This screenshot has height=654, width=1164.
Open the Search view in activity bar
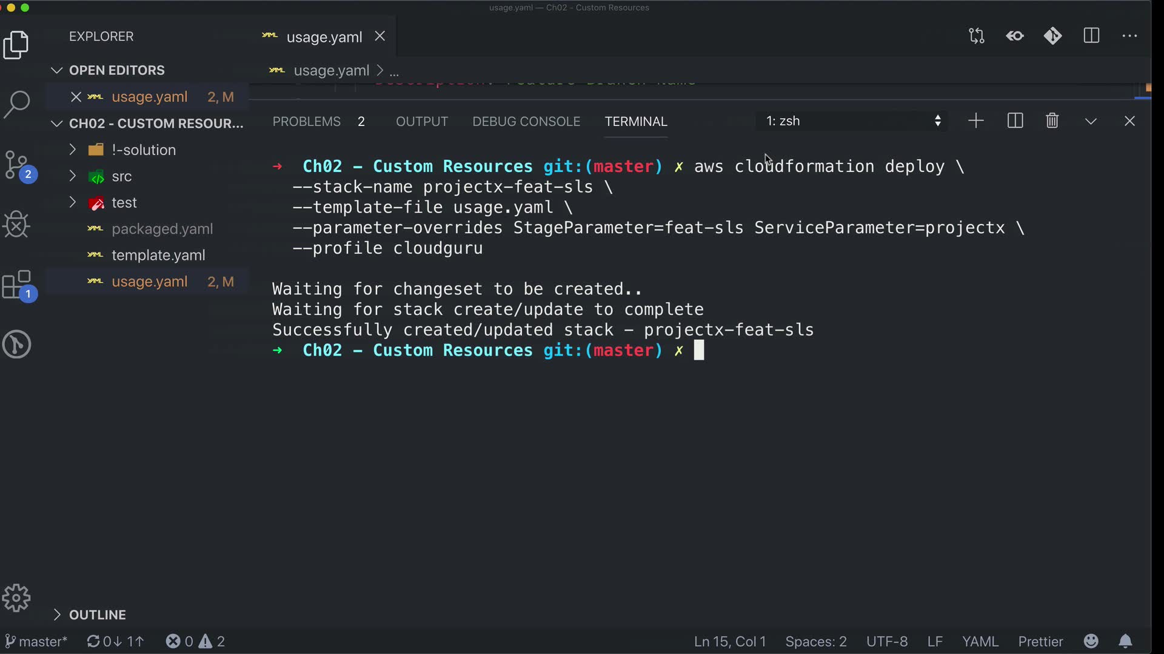[17, 104]
